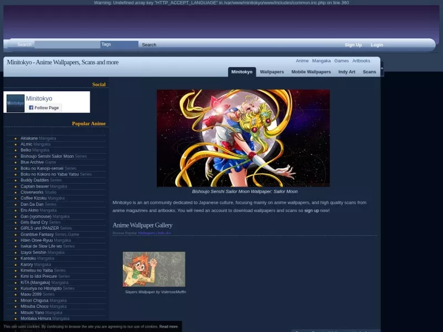Viewport: 443px width, 332px height.
Task: Open Kusuriya no Hitorigoto series link
Action: 41,288
